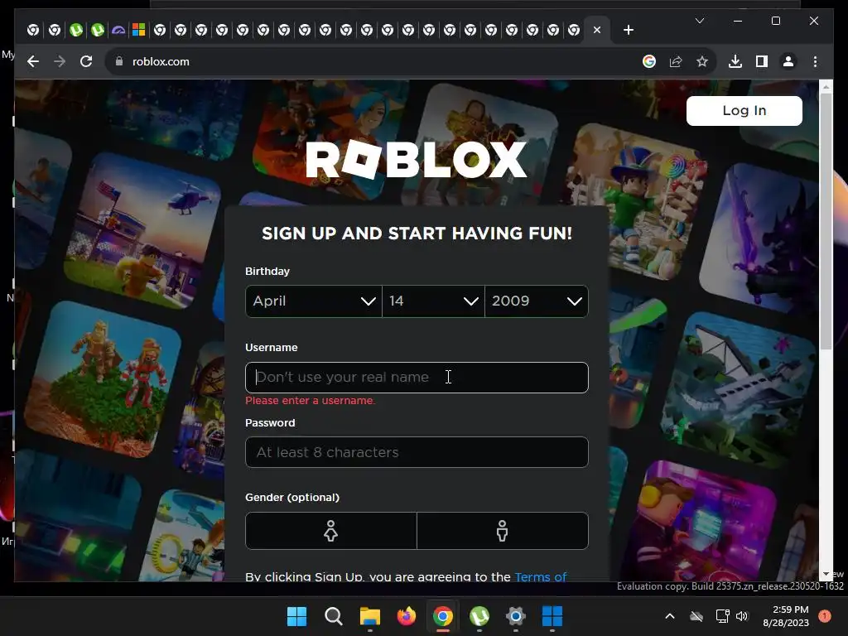Share this page using the share icon

(676, 61)
